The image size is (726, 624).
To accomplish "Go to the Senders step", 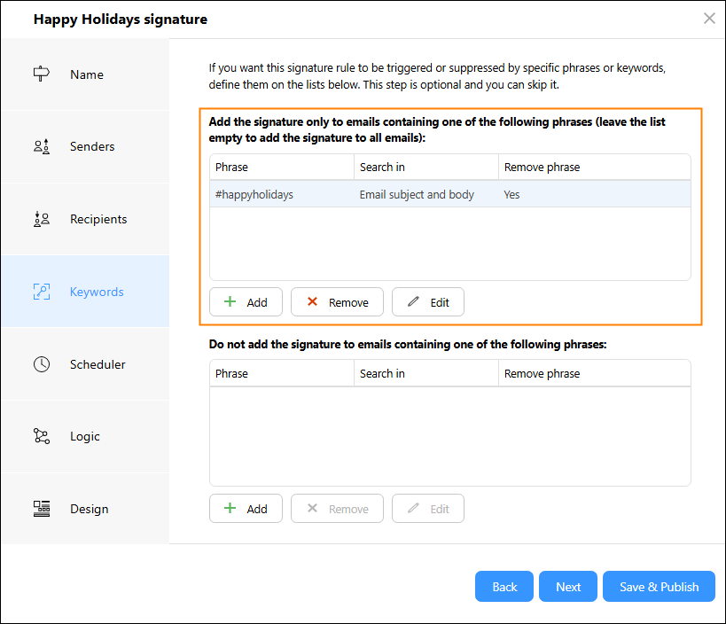I will point(85,146).
